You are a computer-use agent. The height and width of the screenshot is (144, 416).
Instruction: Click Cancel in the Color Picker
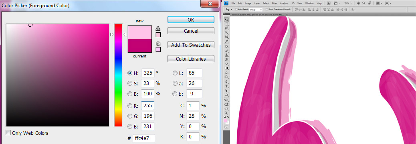click(x=191, y=31)
